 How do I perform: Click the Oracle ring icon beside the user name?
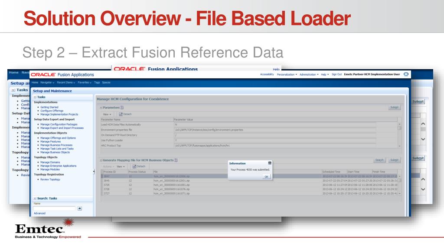tap(406, 74)
